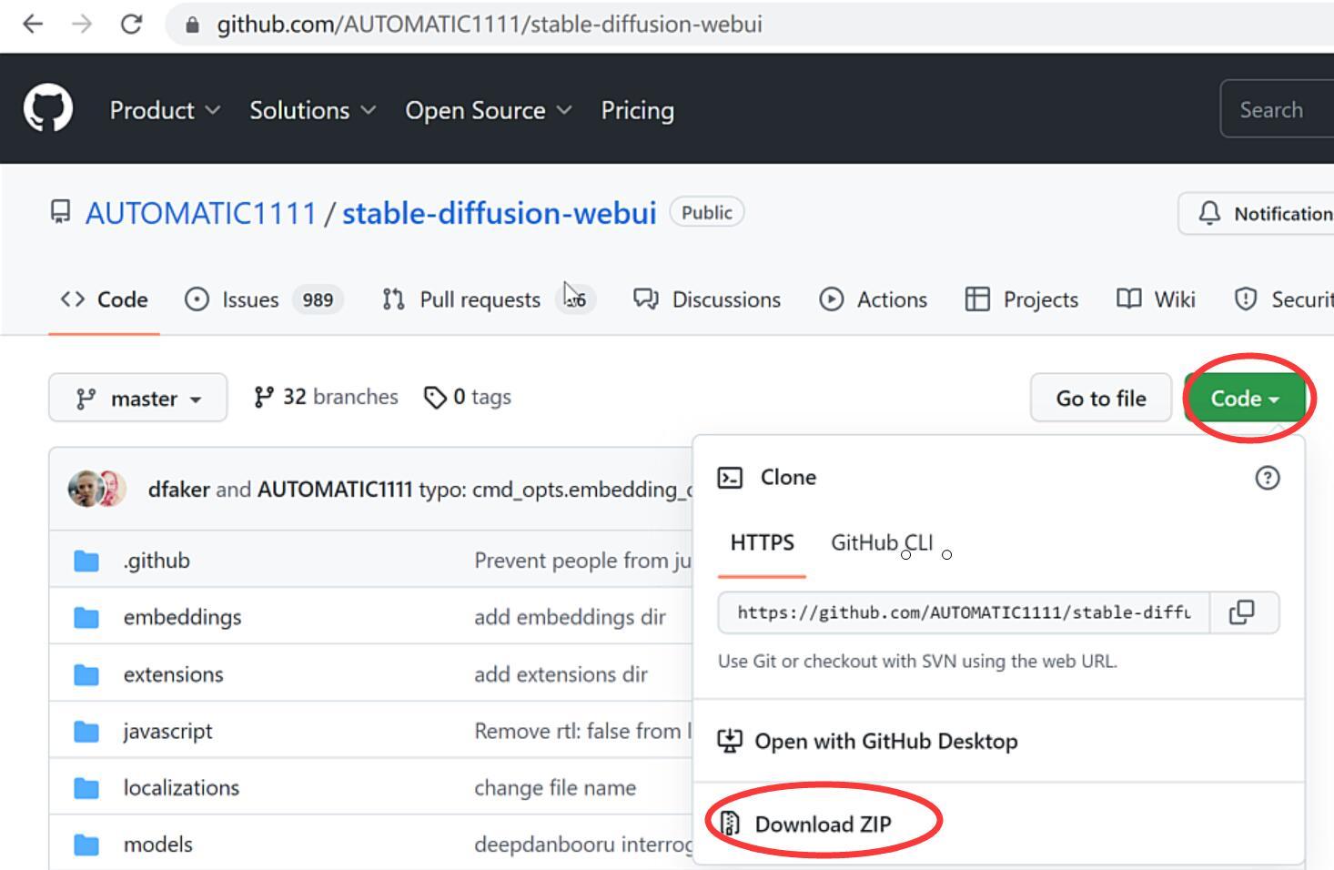This screenshot has width=1334, height=870.
Task: Click the Search box in header
Action: (x=1277, y=109)
